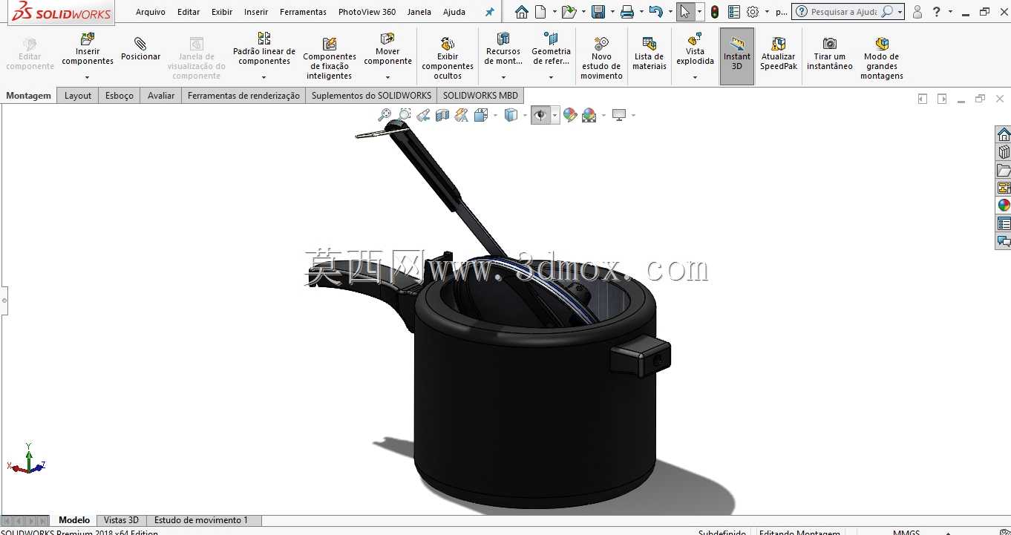Click Atualizar SpeedPak
The width and height of the screenshot is (1011, 535).
(x=778, y=53)
